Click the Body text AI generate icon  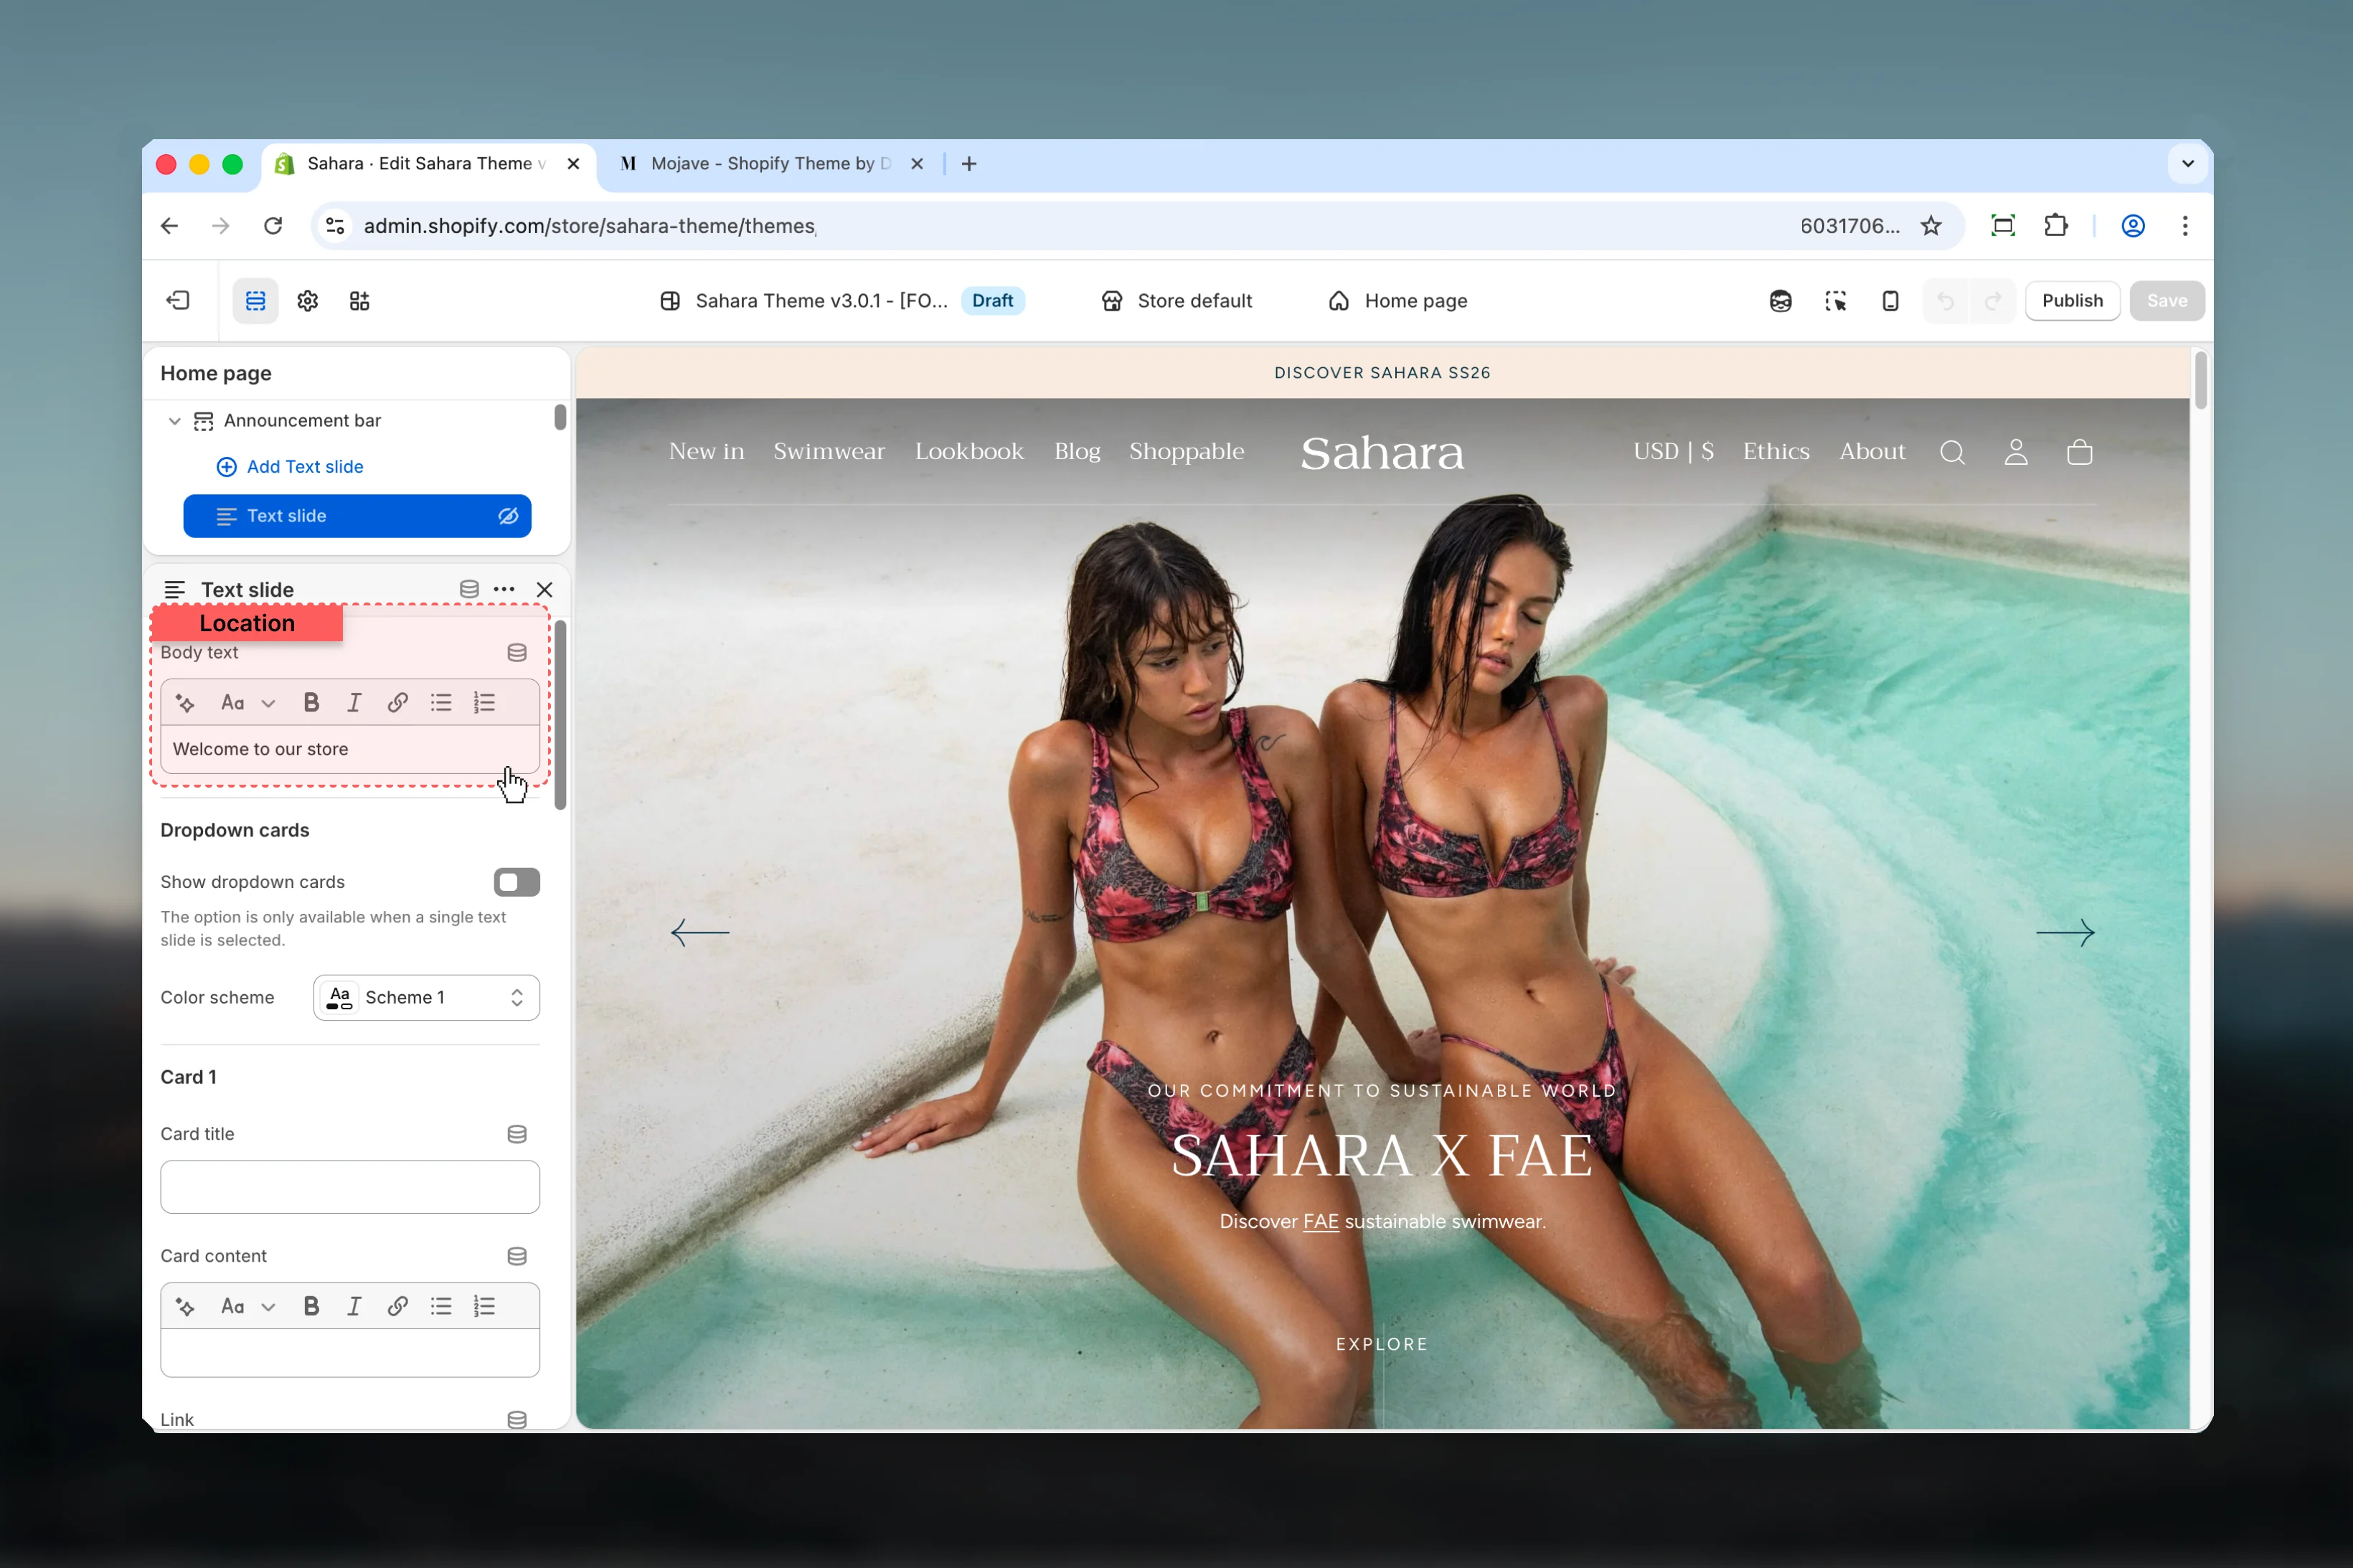[x=185, y=703]
